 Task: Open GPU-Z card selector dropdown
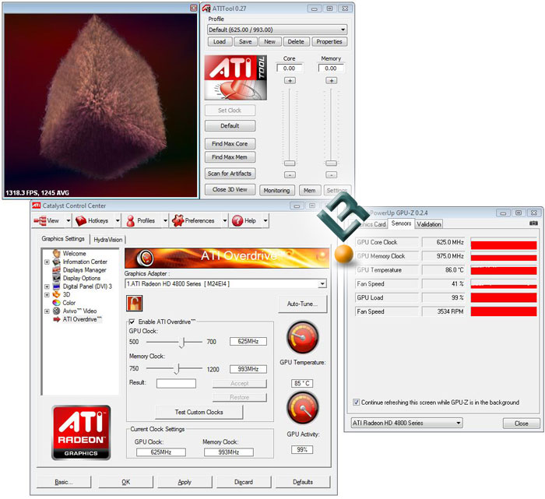(x=459, y=423)
